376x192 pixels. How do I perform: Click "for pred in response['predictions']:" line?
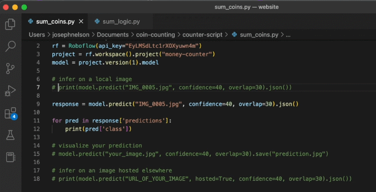(112, 120)
